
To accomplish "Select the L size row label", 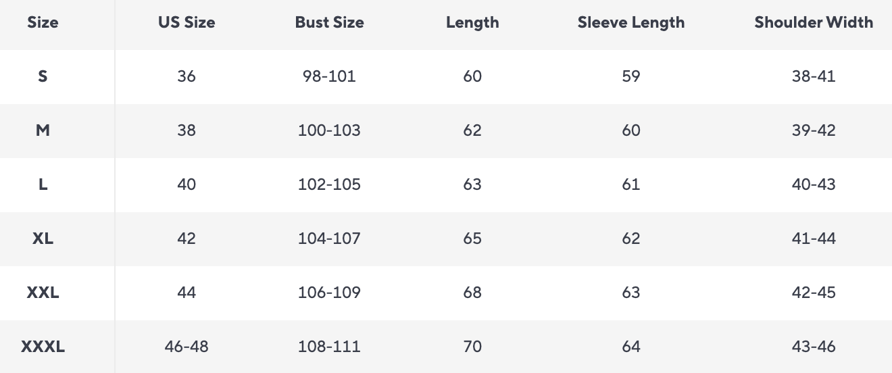I will [43, 184].
